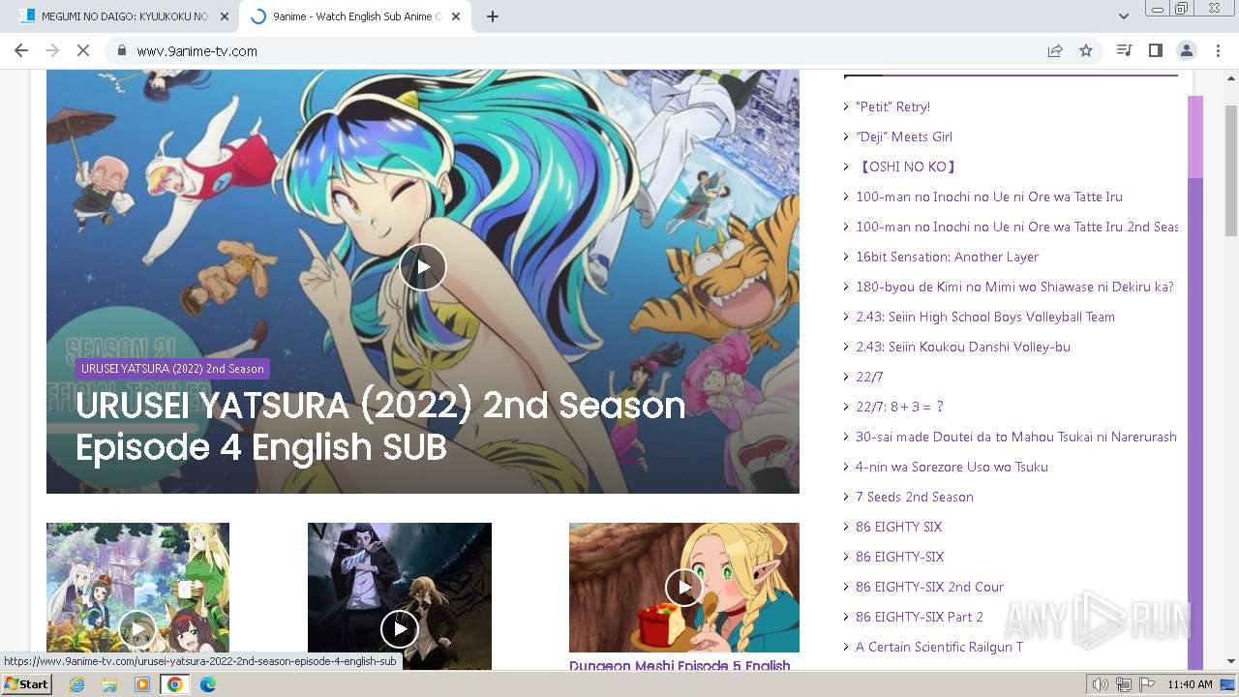Close the 9anime tab
Image resolution: width=1239 pixels, height=697 pixels.
click(x=455, y=16)
